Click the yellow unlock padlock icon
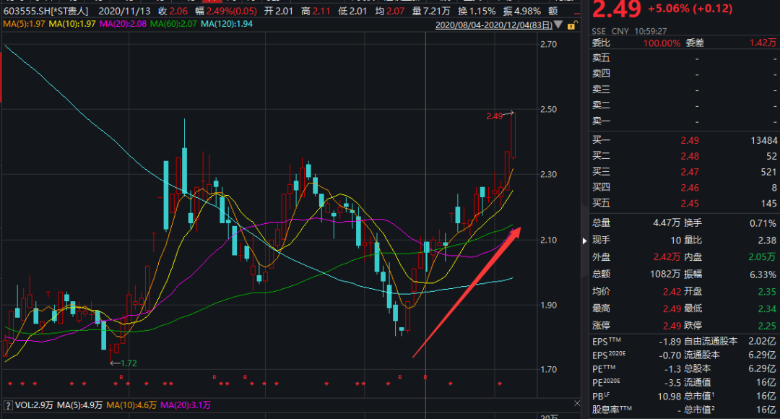 tap(571, 25)
